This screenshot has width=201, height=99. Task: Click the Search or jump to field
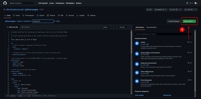point(23,3)
